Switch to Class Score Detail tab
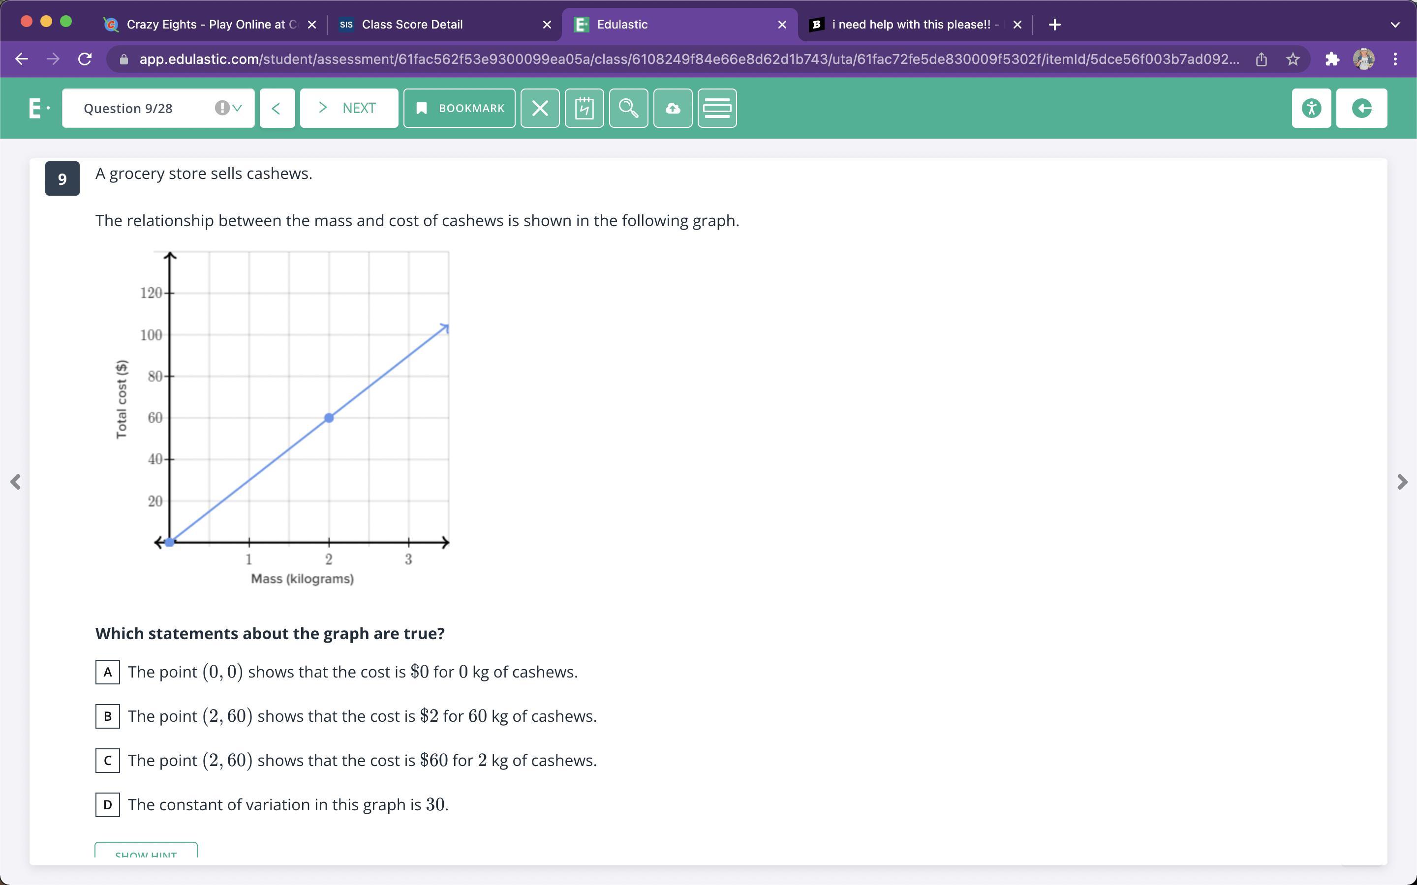Viewport: 1417px width, 885px height. click(412, 25)
